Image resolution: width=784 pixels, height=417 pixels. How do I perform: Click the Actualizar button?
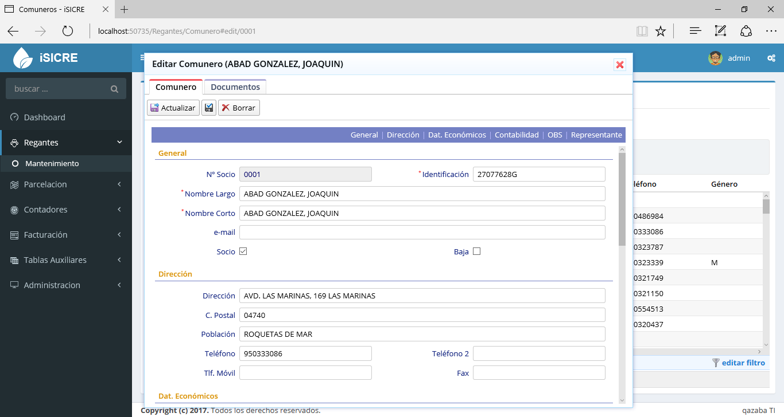point(173,108)
